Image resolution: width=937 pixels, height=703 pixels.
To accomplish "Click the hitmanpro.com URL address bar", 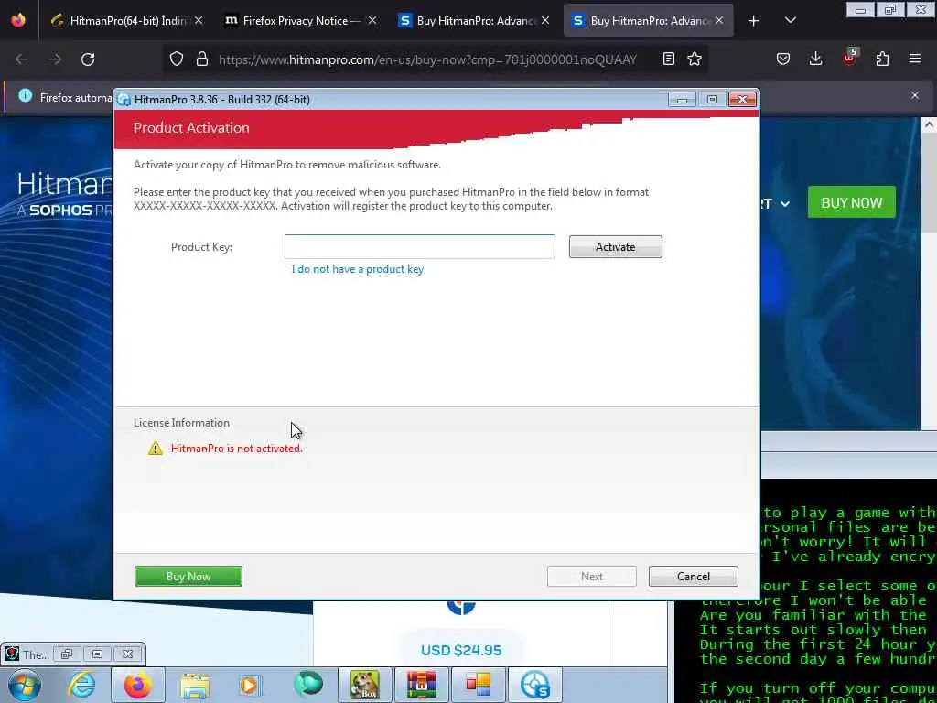I will point(427,59).
